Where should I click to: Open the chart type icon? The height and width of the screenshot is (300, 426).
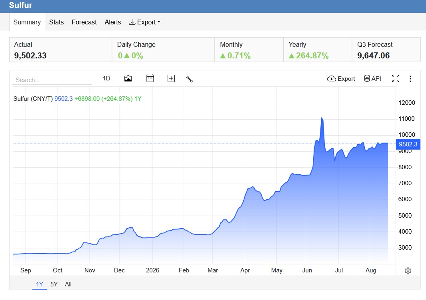(x=128, y=78)
